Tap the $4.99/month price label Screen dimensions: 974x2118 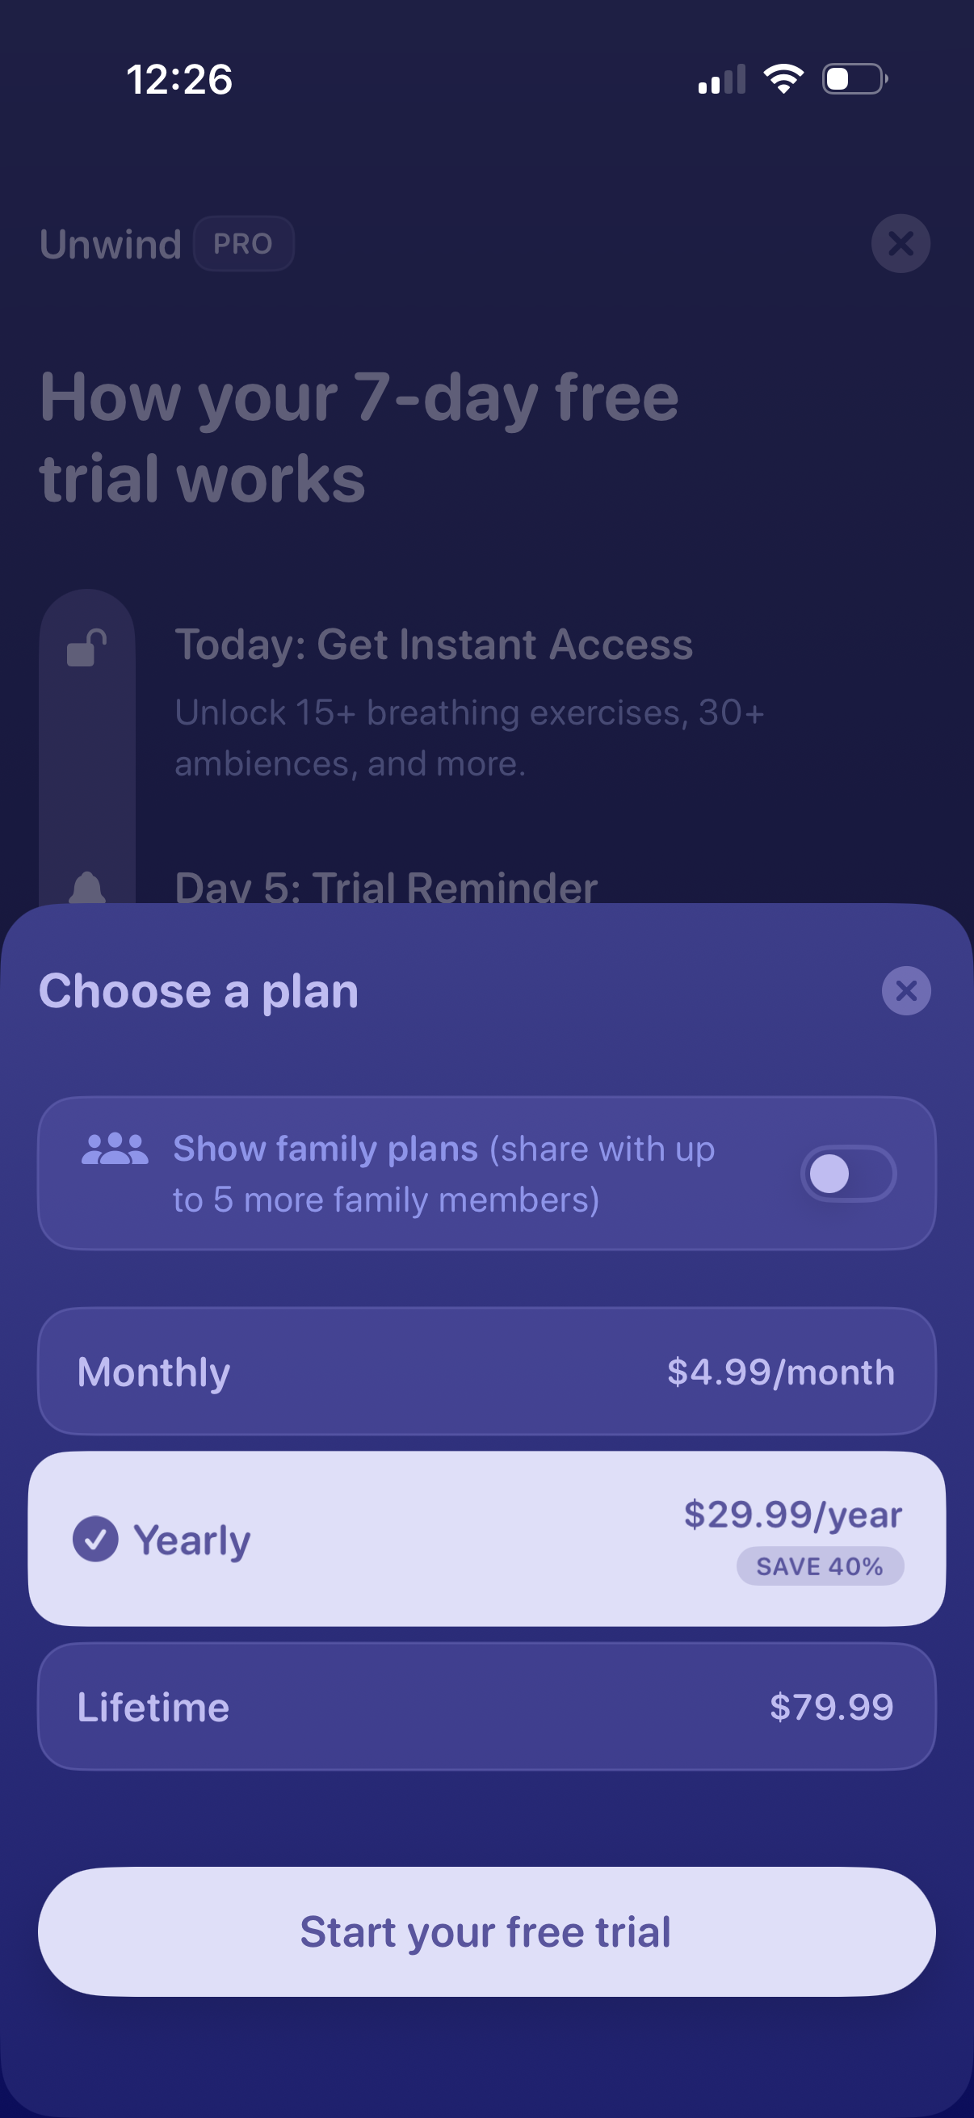coord(780,1372)
